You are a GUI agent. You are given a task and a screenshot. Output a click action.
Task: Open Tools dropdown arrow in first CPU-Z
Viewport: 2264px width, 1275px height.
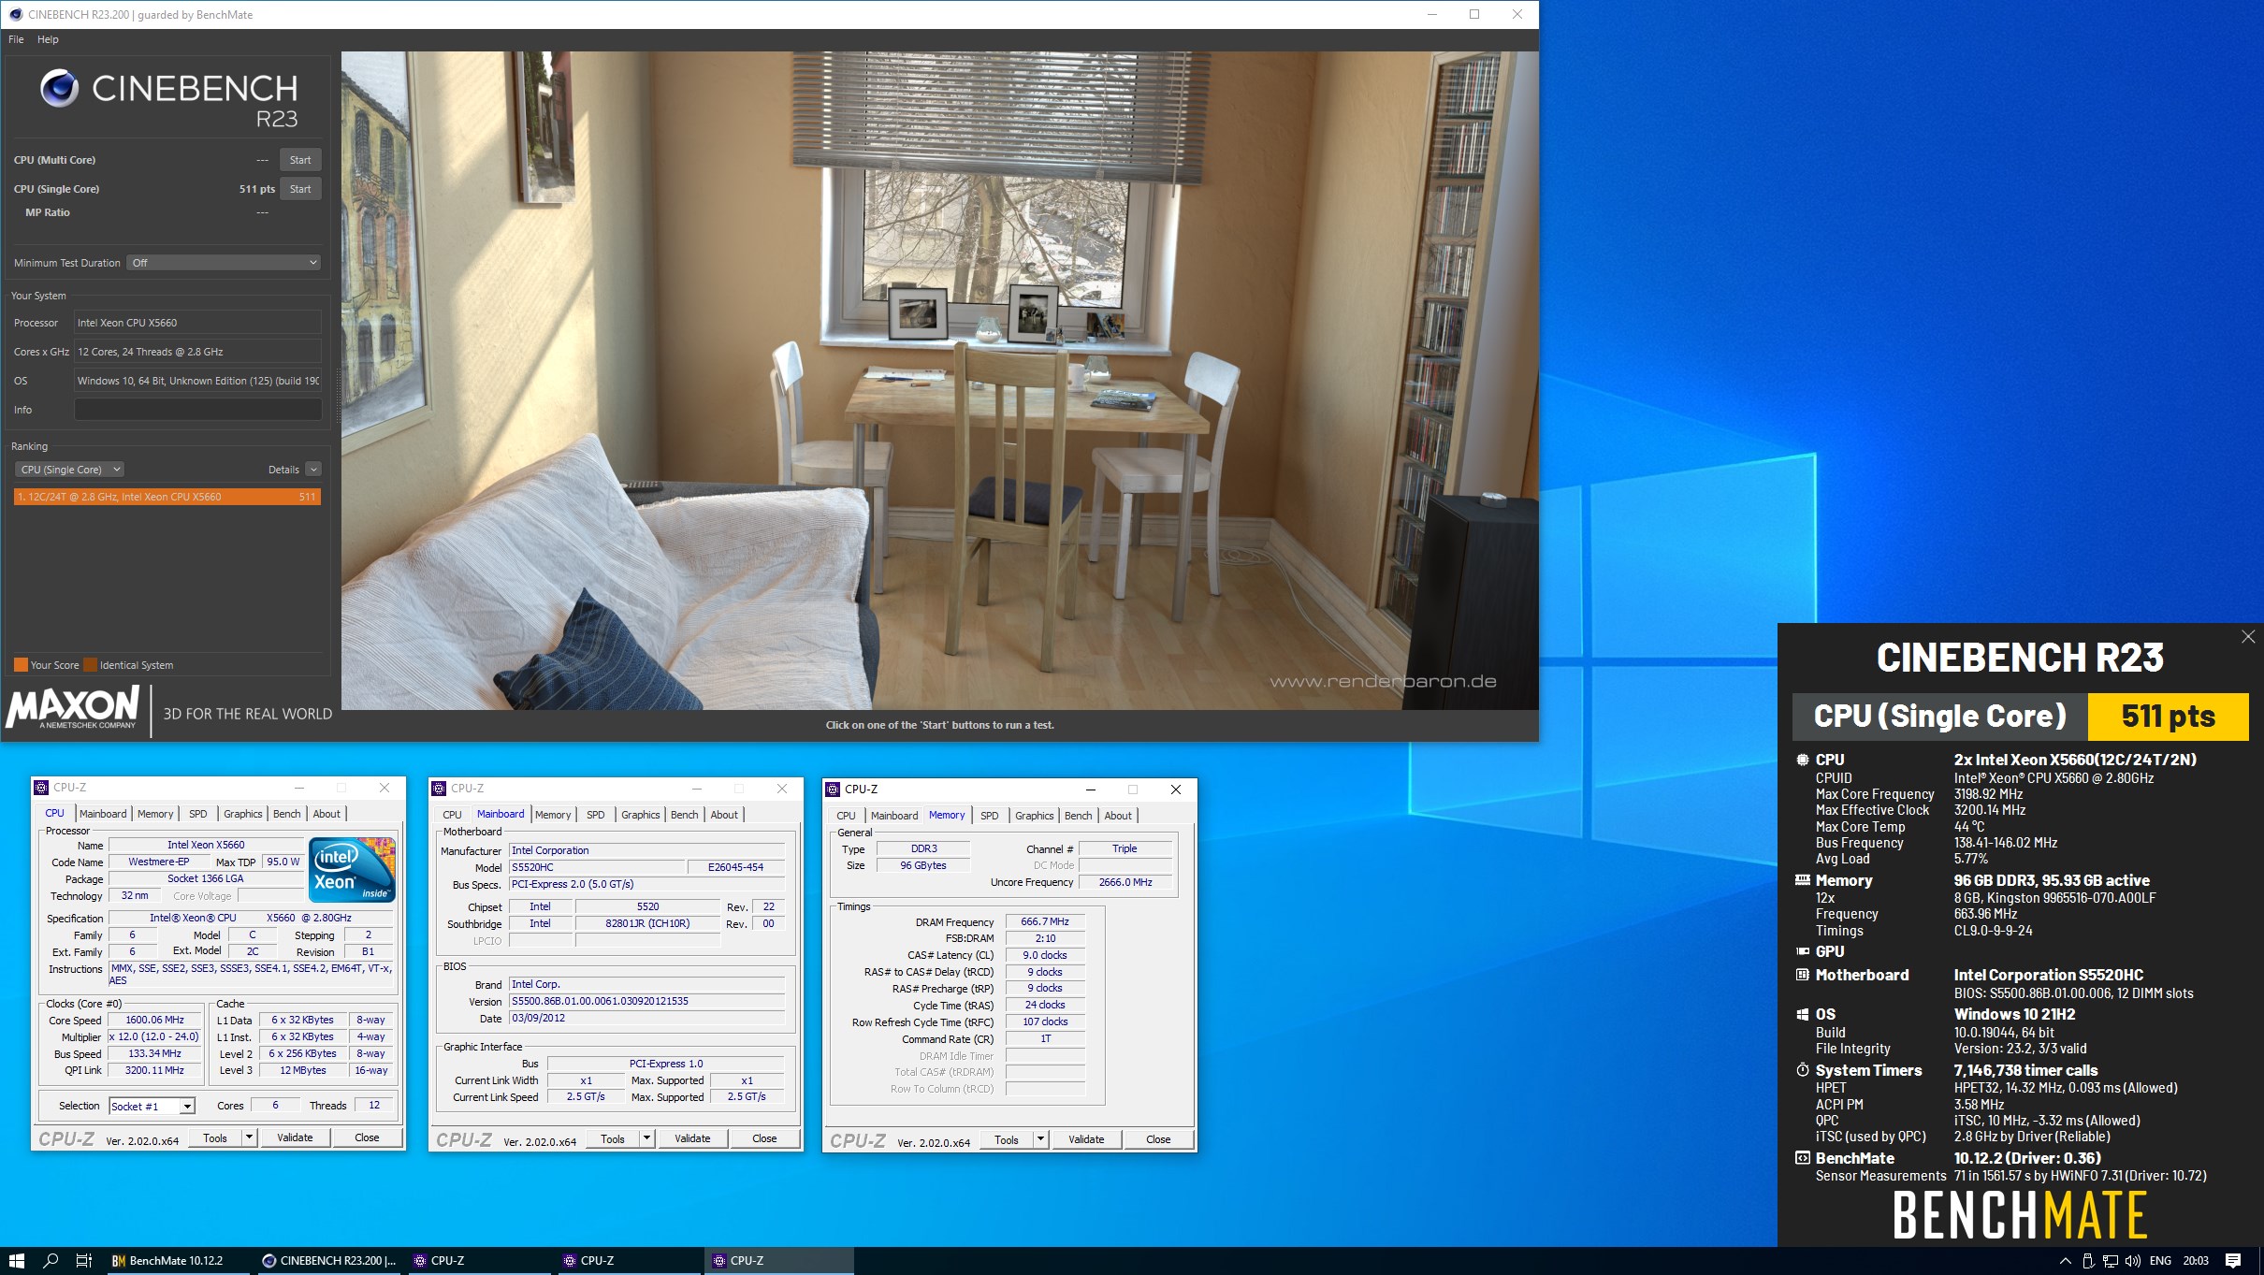click(250, 1137)
